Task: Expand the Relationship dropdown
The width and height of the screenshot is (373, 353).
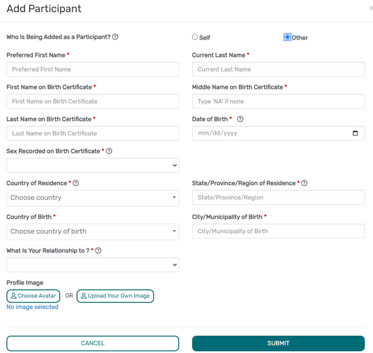Action: [93, 265]
